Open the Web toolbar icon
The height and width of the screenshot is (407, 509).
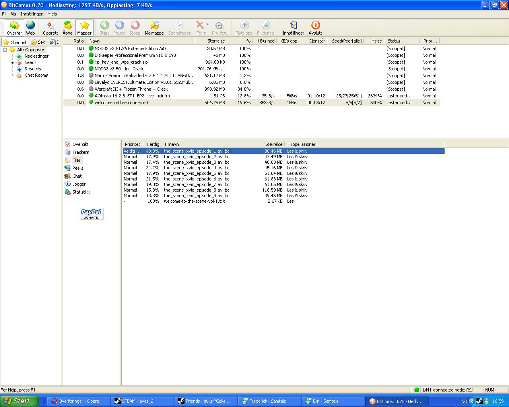point(31,28)
